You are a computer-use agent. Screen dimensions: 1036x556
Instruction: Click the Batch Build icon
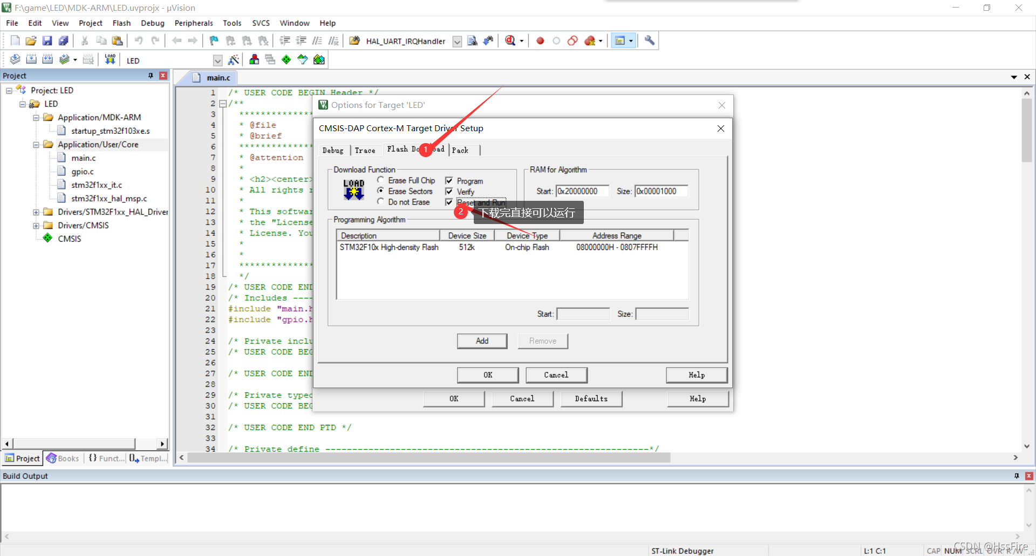64,59
